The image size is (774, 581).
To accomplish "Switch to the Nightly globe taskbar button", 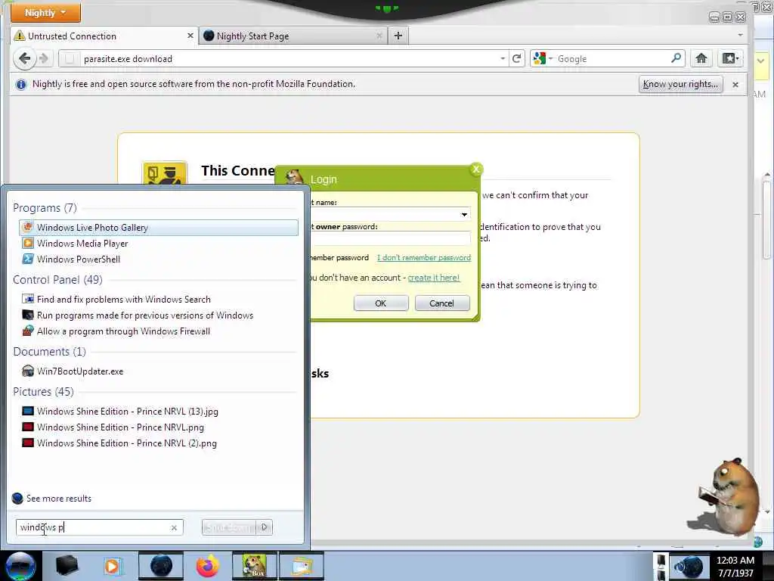I will 161,566.
